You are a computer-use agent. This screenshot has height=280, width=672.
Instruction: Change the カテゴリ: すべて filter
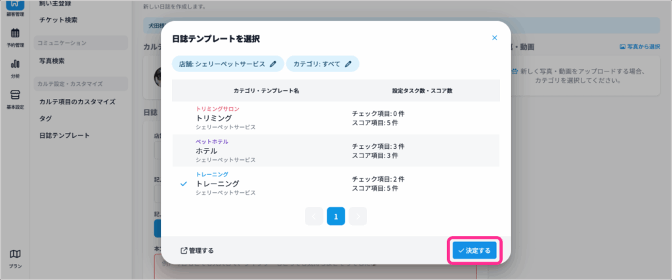[x=316, y=64]
